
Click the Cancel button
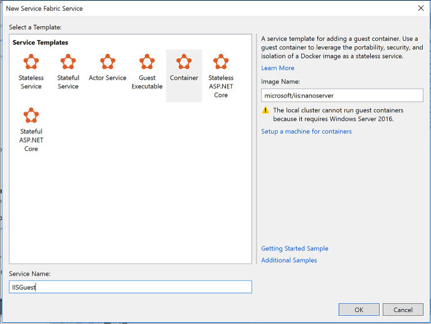[x=403, y=310]
